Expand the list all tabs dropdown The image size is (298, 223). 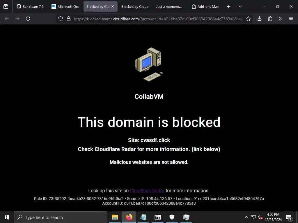coord(240,6)
